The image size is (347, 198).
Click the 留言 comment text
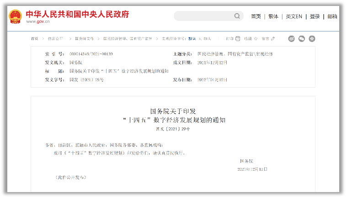pos(265,39)
